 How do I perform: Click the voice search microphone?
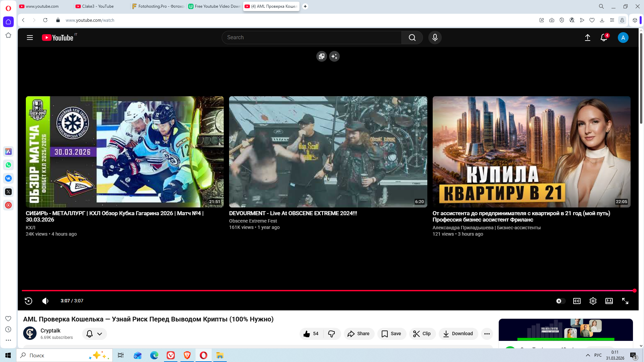pyautogui.click(x=435, y=38)
